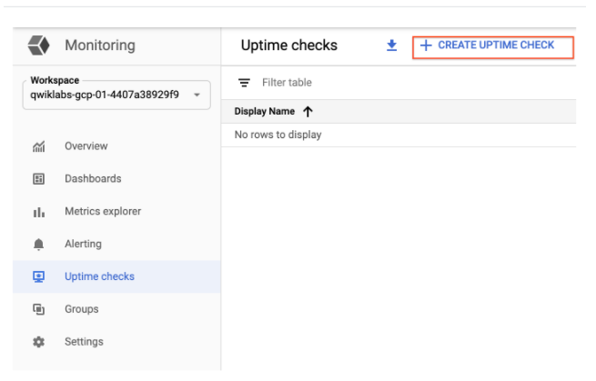Image resolution: width=596 pixels, height=381 pixels.
Task: Click the Groups stacked squares icon
Action: tap(38, 309)
